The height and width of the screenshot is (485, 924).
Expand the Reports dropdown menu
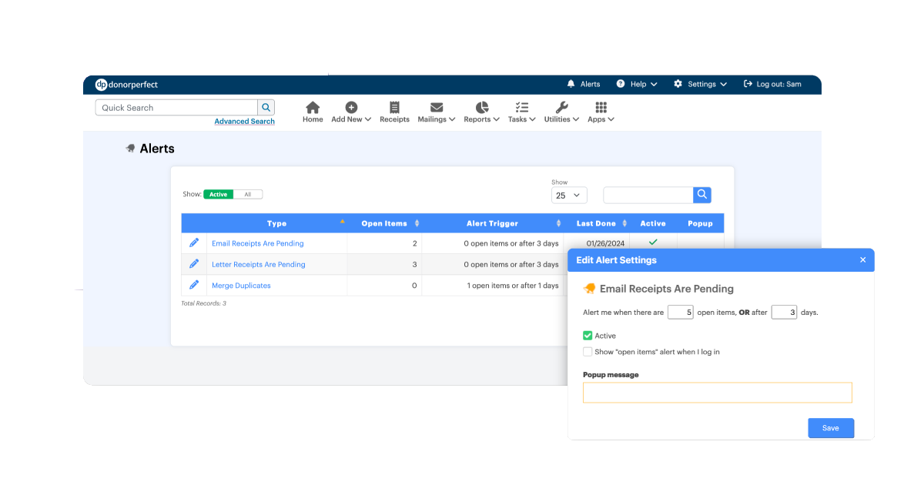pos(481,112)
